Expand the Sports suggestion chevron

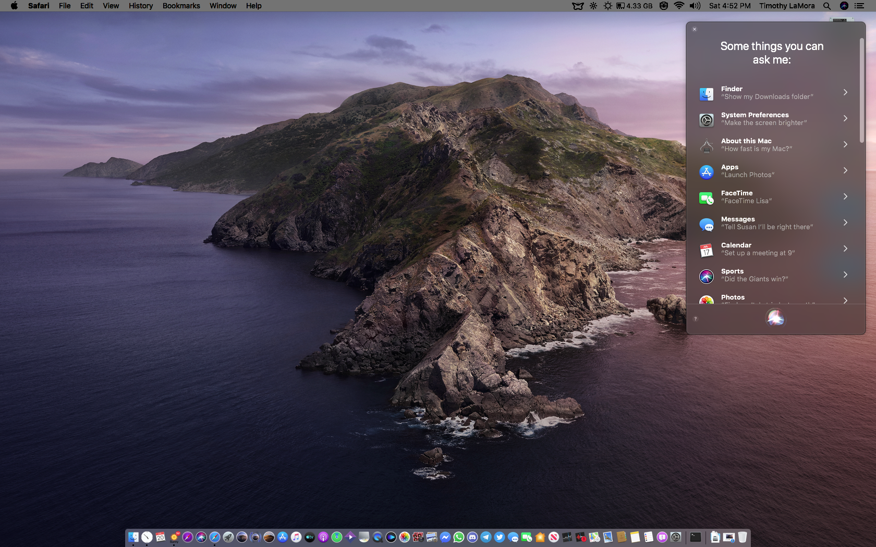click(x=845, y=275)
